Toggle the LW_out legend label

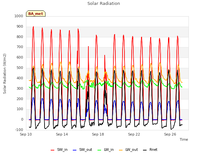132,149
